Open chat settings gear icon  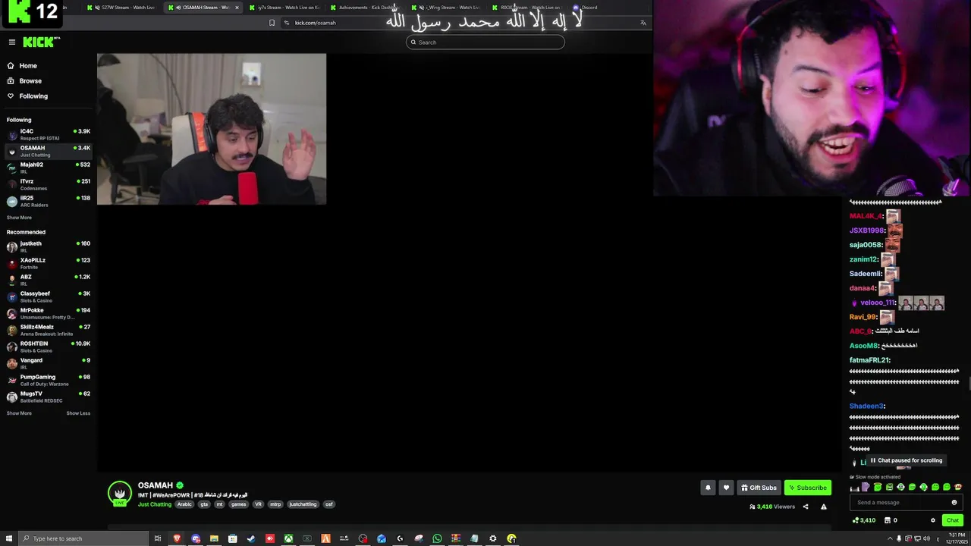tap(933, 520)
